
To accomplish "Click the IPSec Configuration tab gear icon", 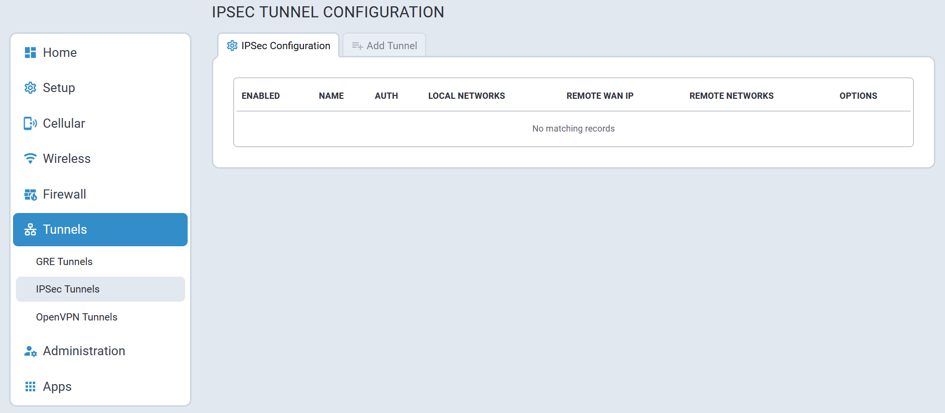I will 232,46.
